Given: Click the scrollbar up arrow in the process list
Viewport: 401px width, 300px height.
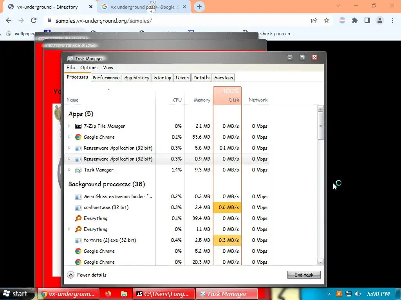Looking at the screenshot, I should (x=320, y=109).
